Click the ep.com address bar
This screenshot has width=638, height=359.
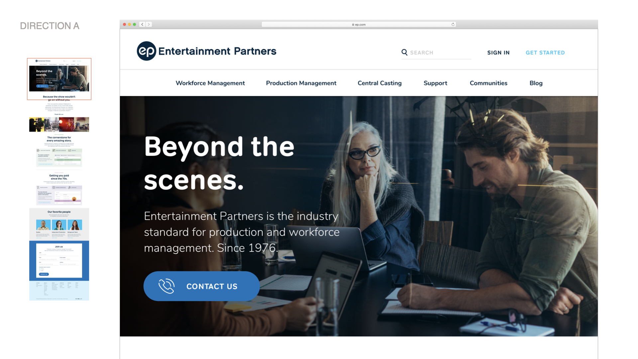(x=359, y=24)
